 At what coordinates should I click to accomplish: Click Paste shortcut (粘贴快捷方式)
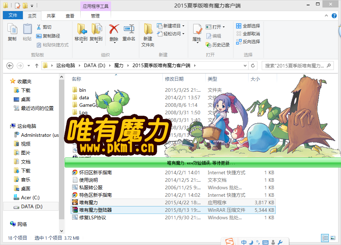[52, 45]
